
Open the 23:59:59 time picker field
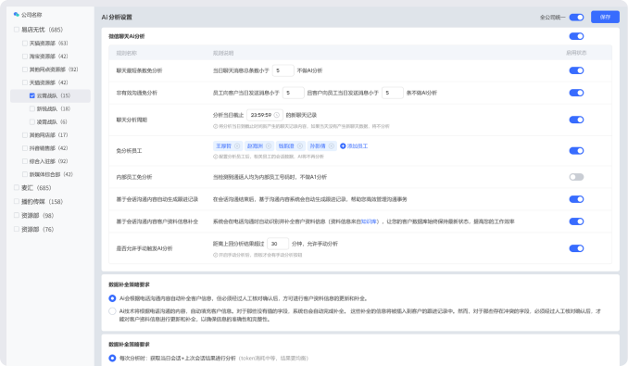tap(265, 115)
